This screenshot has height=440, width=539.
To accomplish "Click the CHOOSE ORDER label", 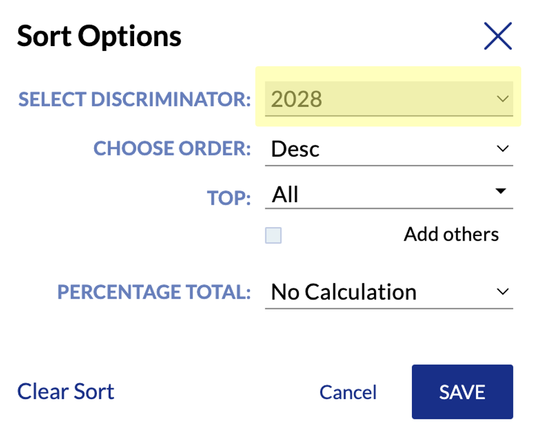I will tap(172, 148).
